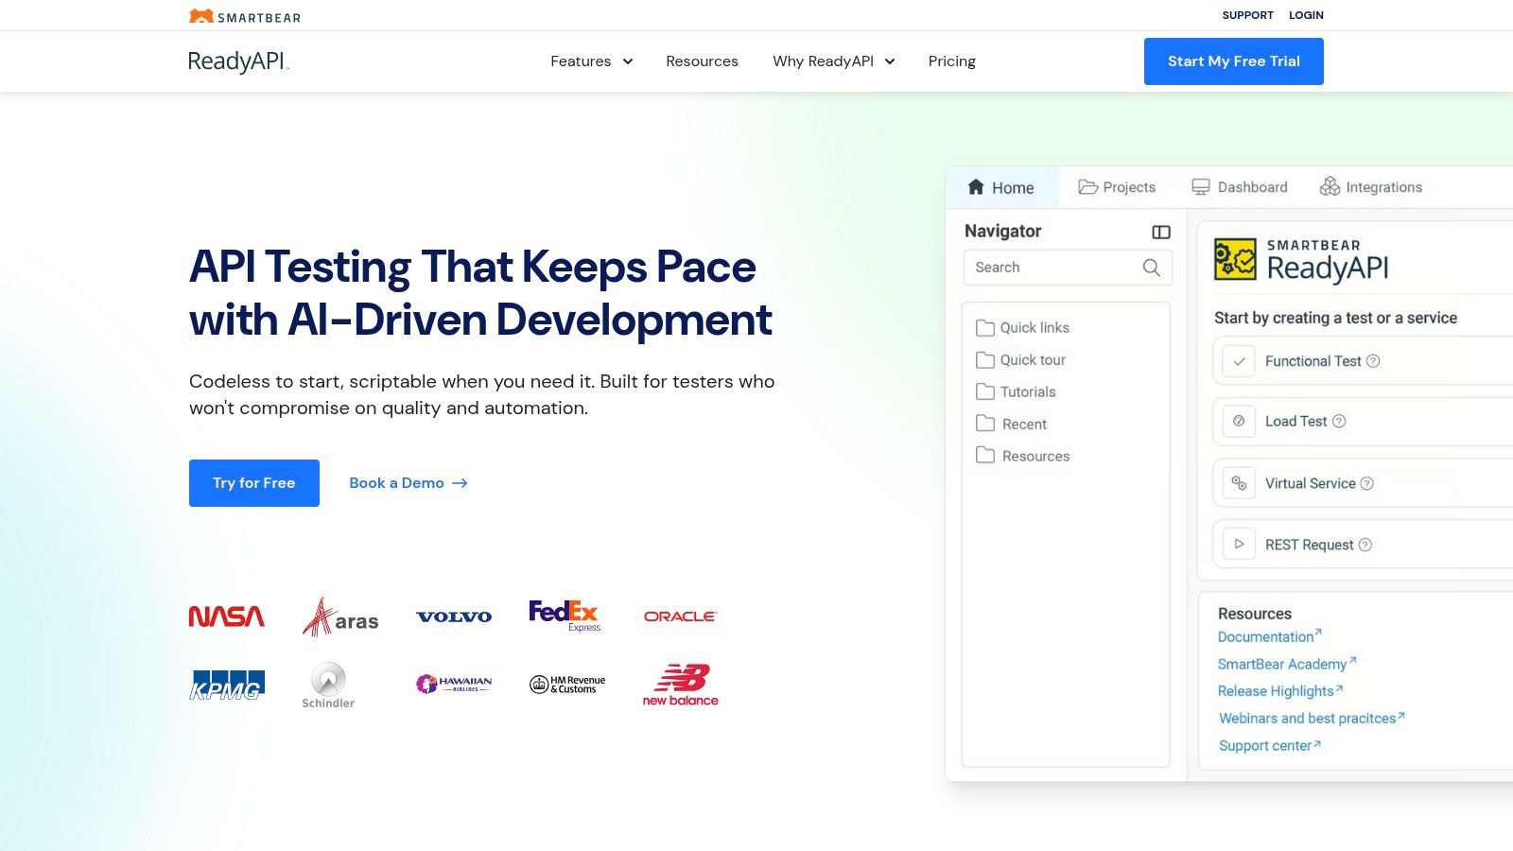Viewport: 1513px width, 851px height.
Task: Open the Why ReadyAPI menu label
Action: (823, 61)
